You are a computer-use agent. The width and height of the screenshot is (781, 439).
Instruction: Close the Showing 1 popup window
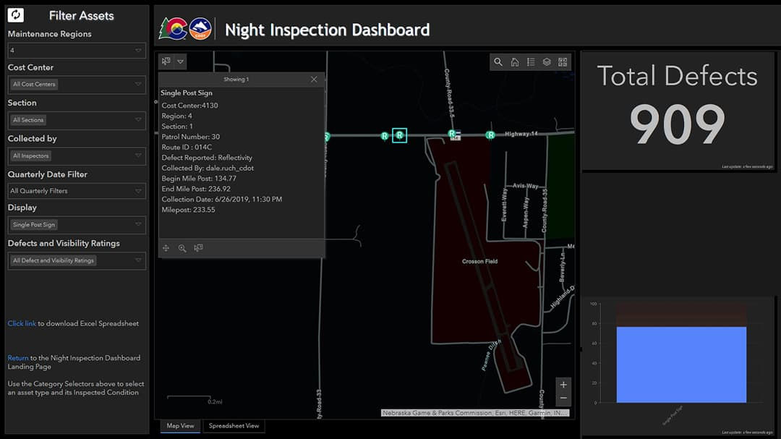313,80
